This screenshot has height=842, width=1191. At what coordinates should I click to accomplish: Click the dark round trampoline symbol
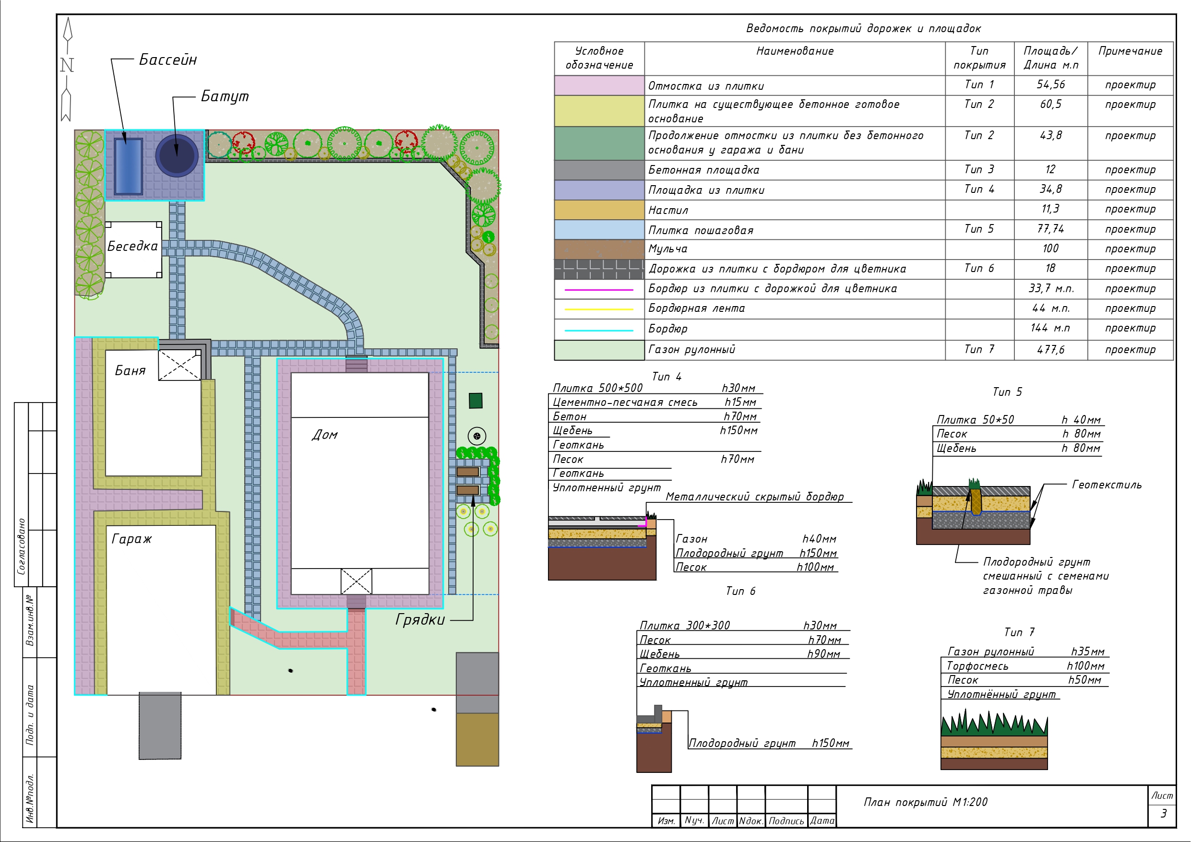[177, 155]
